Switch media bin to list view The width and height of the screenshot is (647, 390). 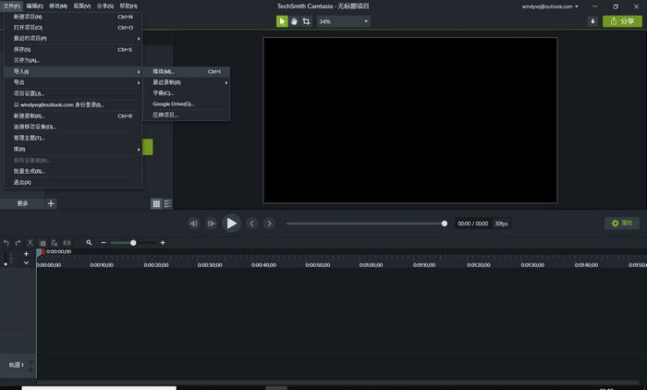pyautogui.click(x=167, y=204)
